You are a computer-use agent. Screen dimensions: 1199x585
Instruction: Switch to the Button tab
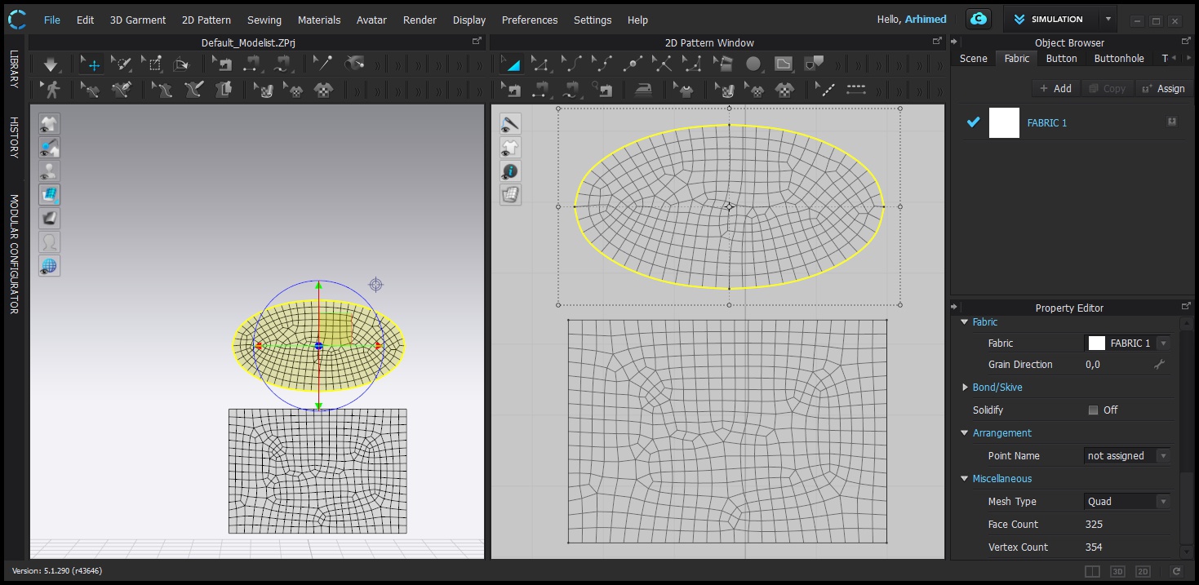(1061, 59)
